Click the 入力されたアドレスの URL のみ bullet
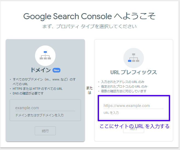Image resolution: width=180 pixels, height=150 pixels. [x=122, y=82]
